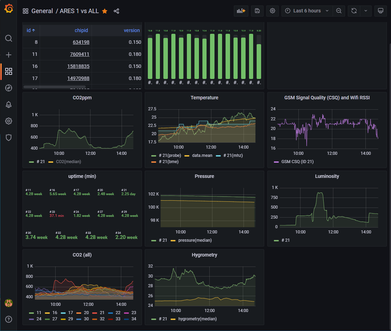Click the Create plus icon in sidebar
Viewport: 391px width, 331px height.
(x=9, y=55)
